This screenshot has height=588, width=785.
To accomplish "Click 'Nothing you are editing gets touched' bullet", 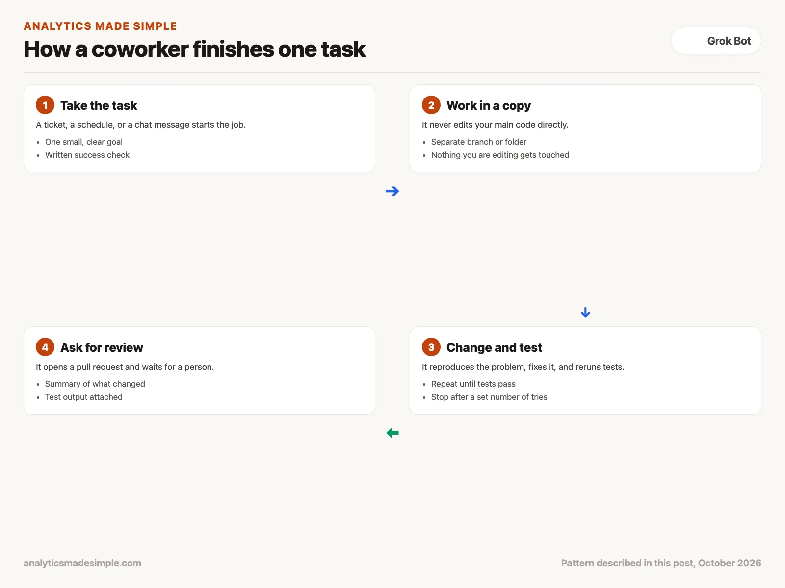I will tap(500, 155).
